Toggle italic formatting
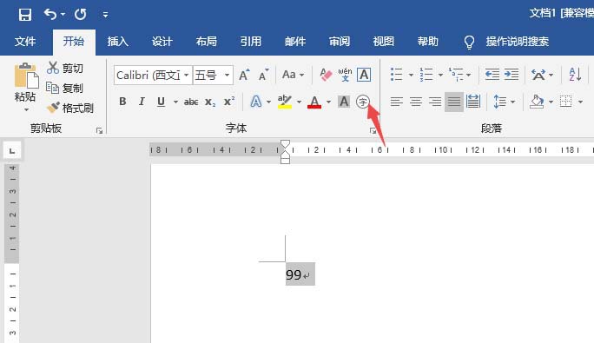This screenshot has width=594, height=343. click(142, 102)
